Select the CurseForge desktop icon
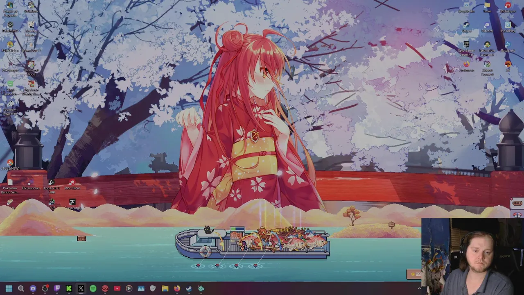The width and height of the screenshot is (524, 295). tap(72, 204)
